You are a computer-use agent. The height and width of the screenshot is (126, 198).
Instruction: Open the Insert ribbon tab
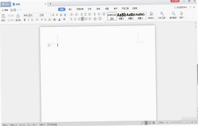(70, 9)
